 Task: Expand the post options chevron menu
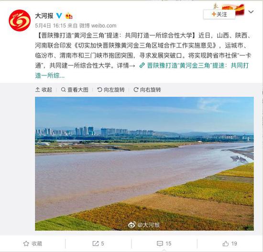tap(251, 12)
